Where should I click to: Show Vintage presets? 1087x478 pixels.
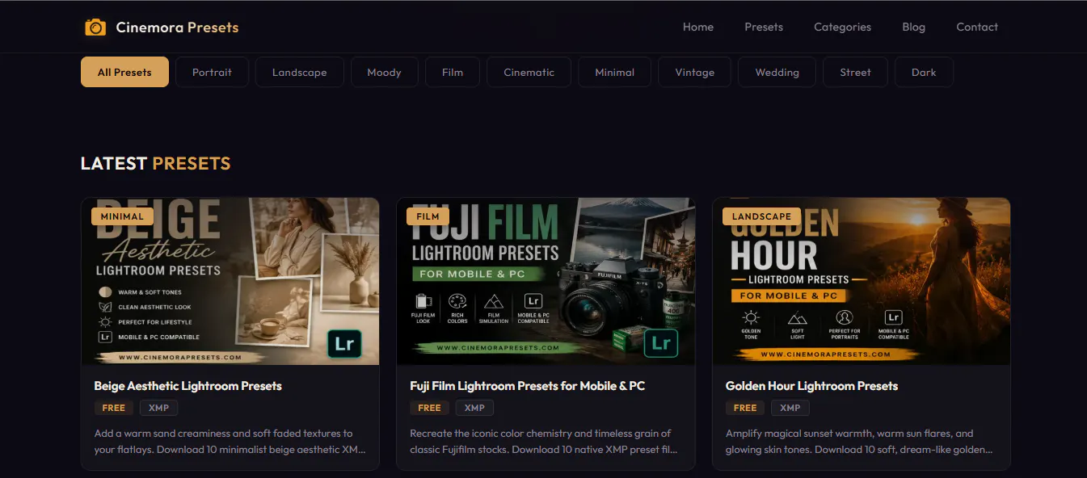click(694, 72)
